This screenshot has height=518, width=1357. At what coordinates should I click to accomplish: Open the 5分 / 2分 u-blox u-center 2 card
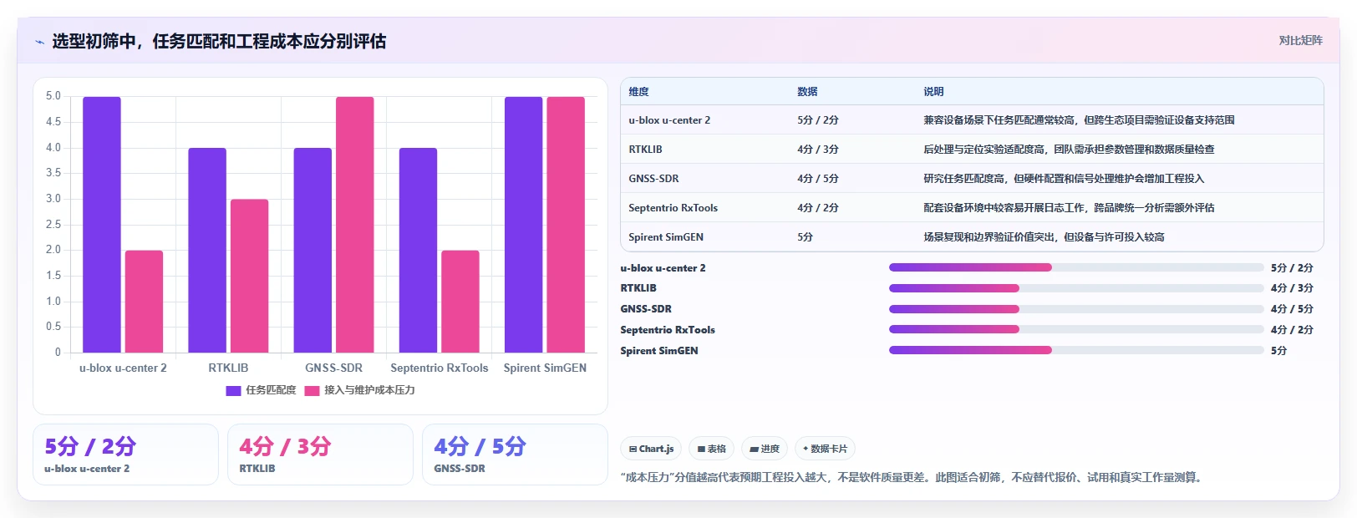[x=125, y=455]
